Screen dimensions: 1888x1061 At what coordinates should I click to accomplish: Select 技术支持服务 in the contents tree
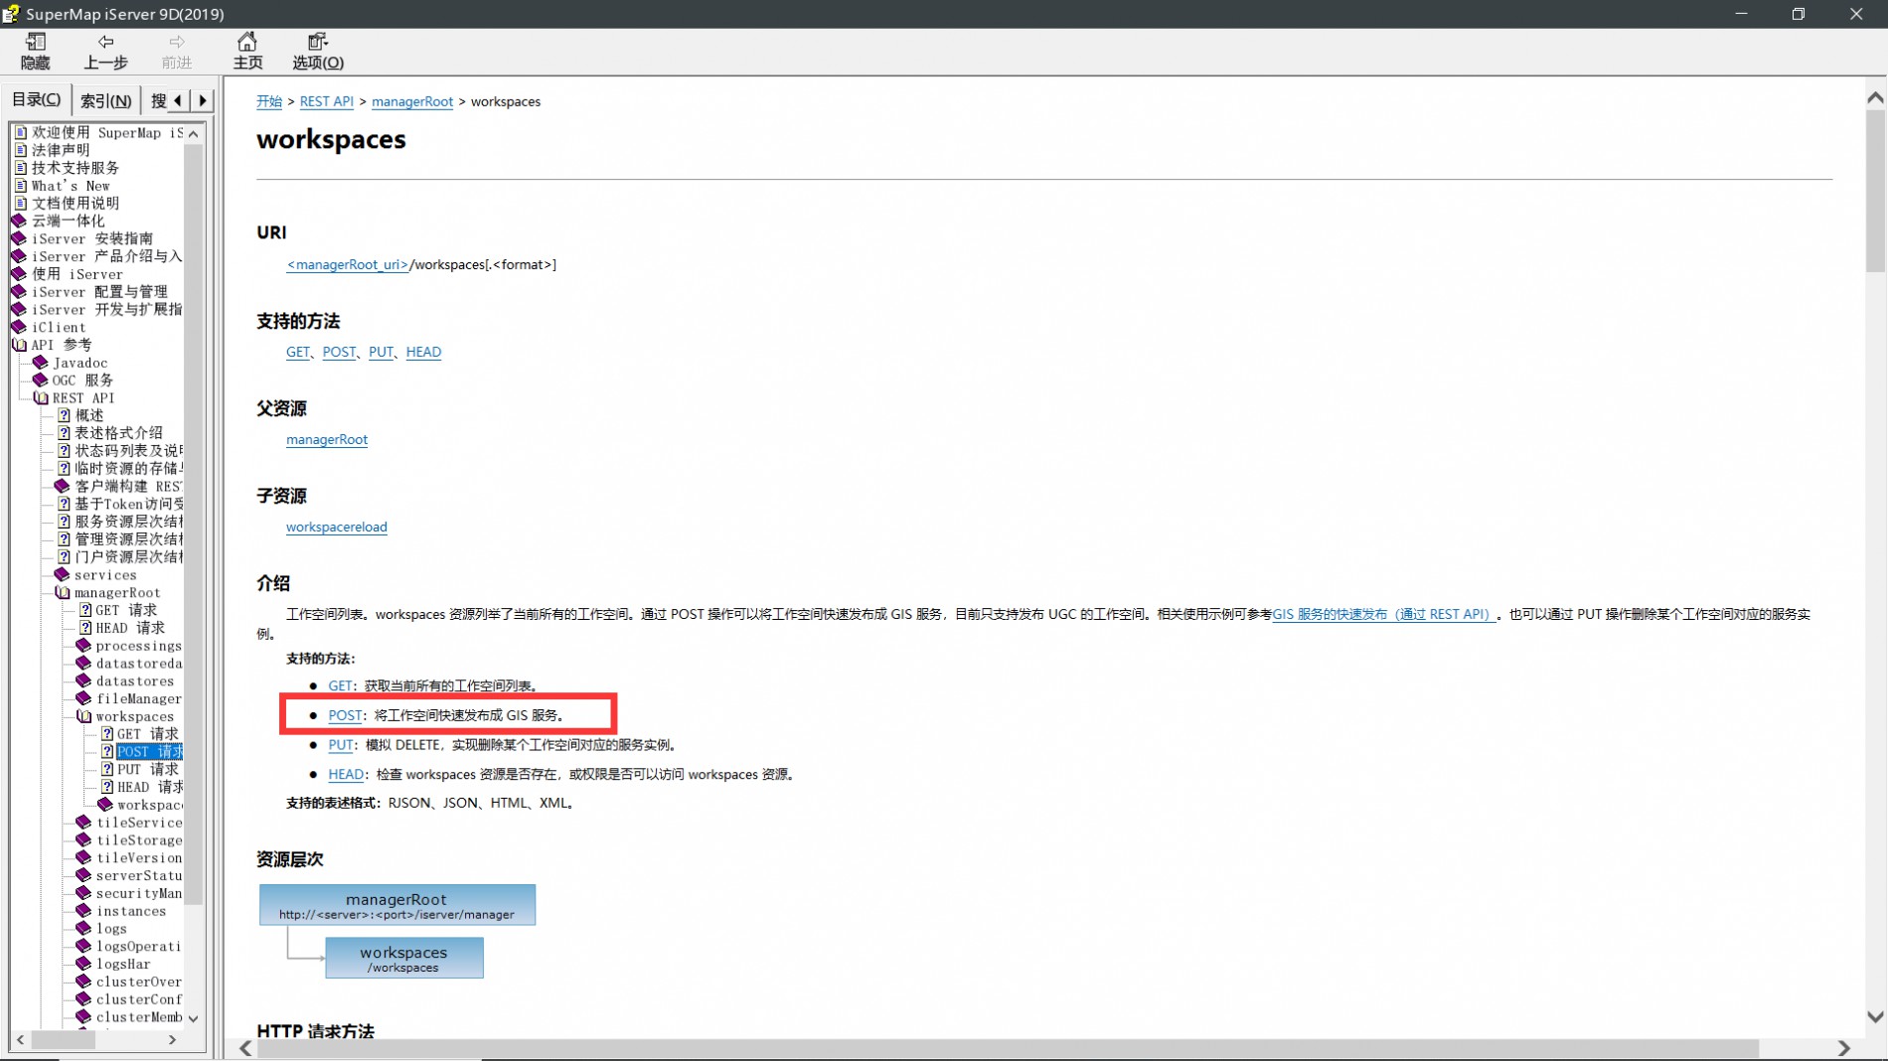(x=76, y=168)
